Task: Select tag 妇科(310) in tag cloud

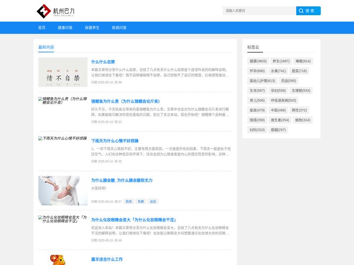Action: [257, 130]
